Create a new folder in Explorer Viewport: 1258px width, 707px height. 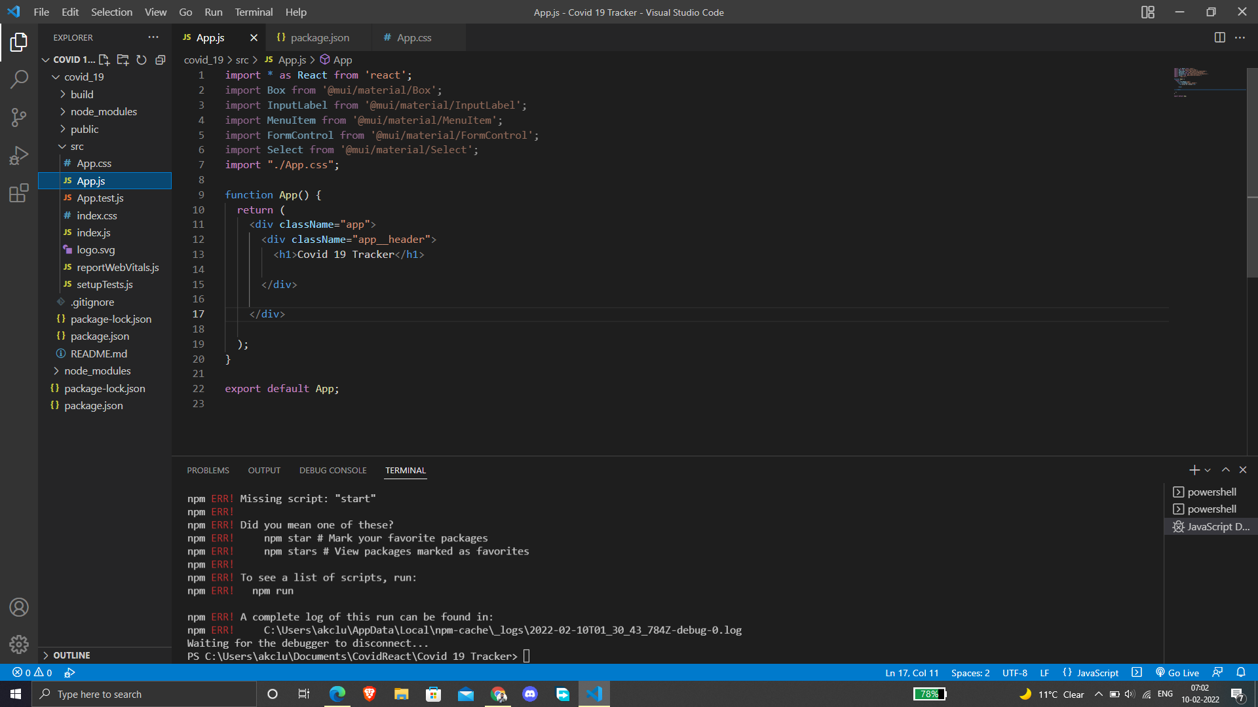click(x=123, y=60)
